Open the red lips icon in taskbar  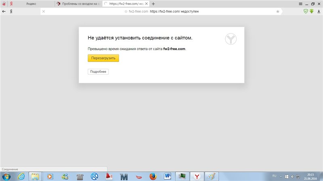tap(139, 177)
